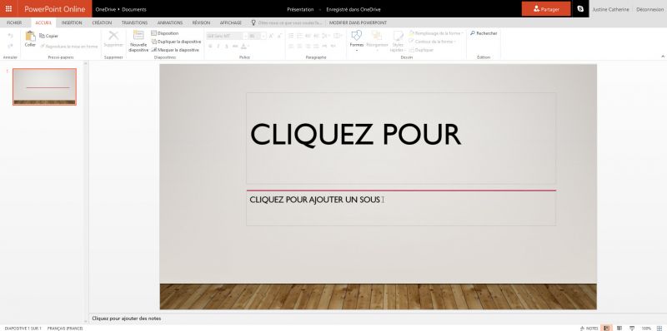667x331 pixels.
Task: Collapse the ribbon with the chevron
Action: 662,57
